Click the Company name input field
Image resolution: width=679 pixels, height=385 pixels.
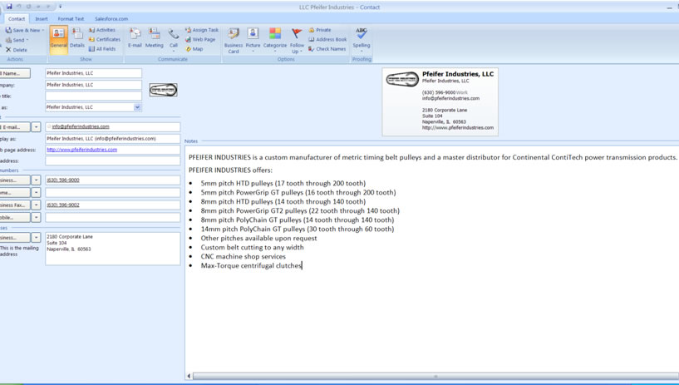pos(94,85)
